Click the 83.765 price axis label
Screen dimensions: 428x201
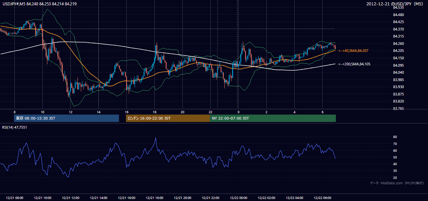click(x=399, y=109)
